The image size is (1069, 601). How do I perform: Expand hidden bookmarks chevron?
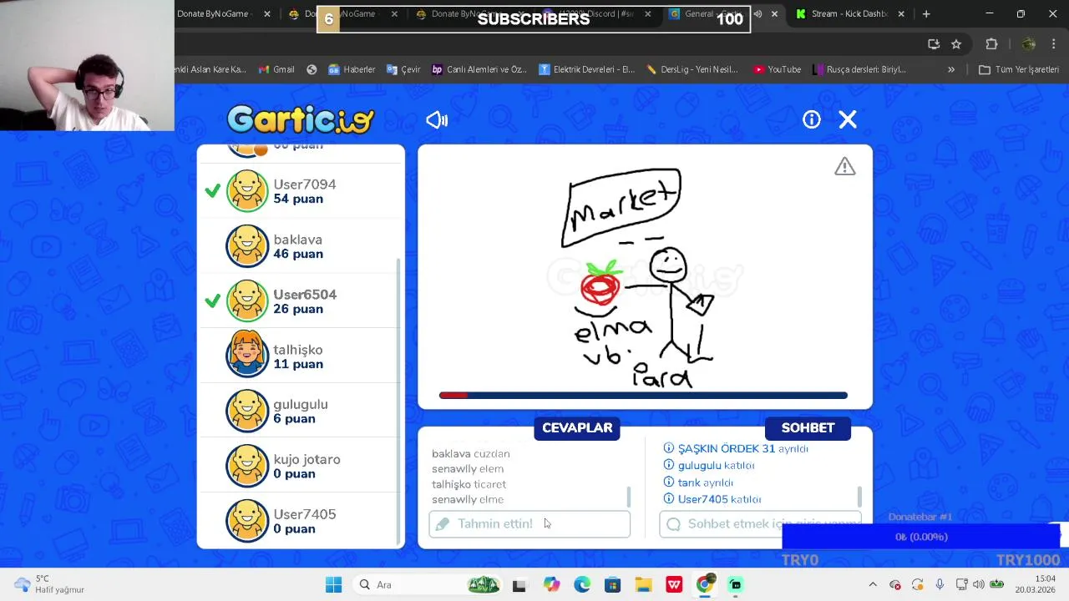pos(950,69)
